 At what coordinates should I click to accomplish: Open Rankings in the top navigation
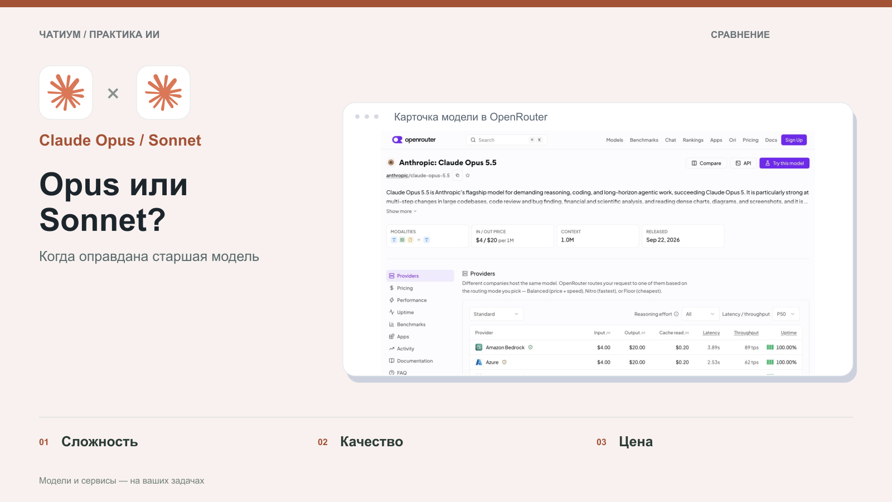[693, 140]
